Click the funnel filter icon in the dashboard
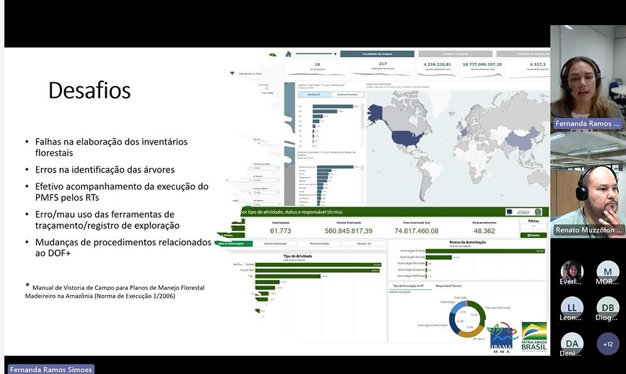 [x=231, y=73]
